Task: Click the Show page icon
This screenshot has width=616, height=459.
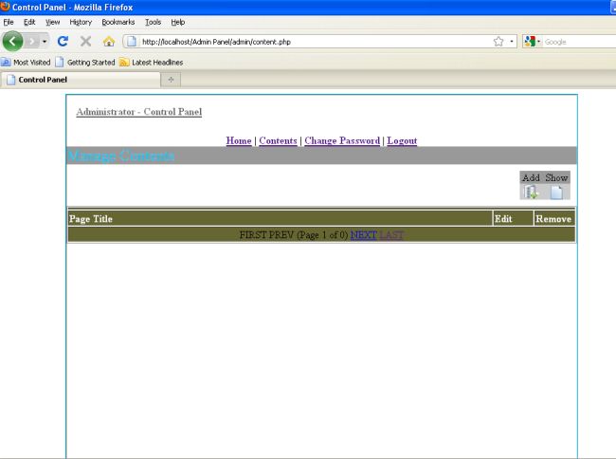Action: tap(556, 193)
